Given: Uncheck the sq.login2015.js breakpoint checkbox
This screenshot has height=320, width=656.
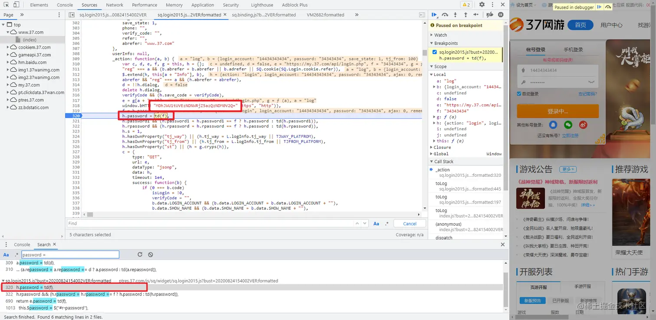Looking at the screenshot, I should click(x=435, y=52).
